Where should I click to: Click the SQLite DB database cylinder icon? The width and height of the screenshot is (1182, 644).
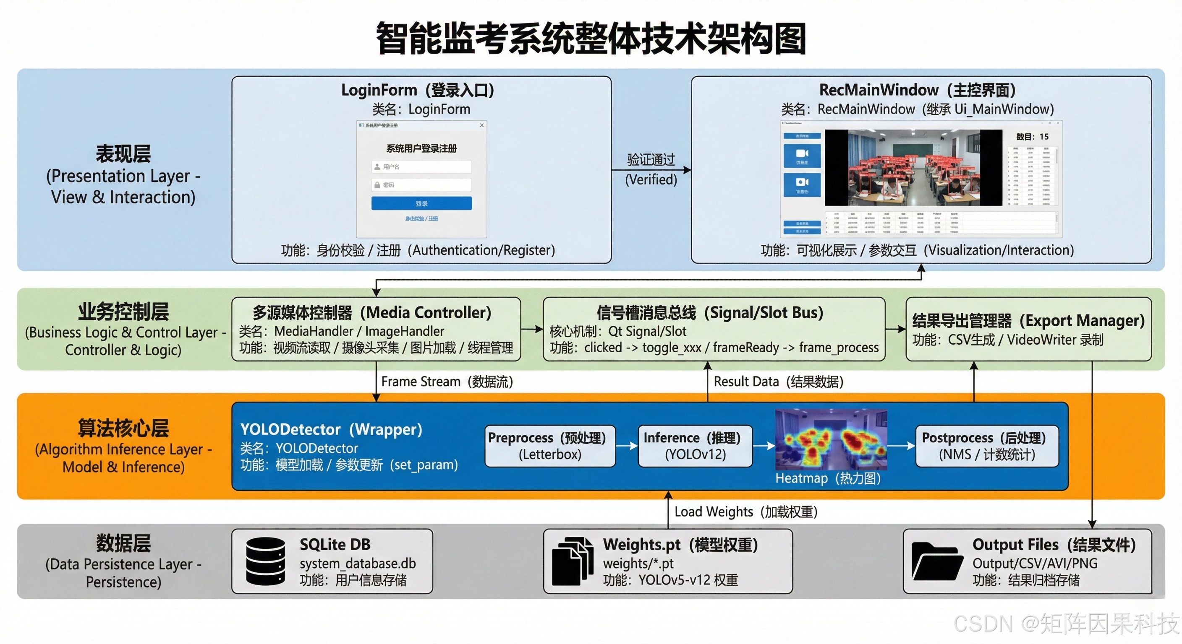266,561
